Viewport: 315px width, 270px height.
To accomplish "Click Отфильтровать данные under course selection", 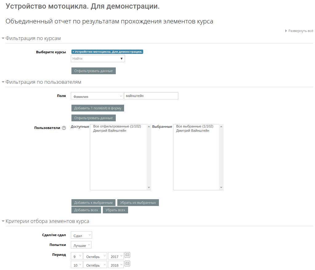I will pyautogui.click(x=93, y=71).
